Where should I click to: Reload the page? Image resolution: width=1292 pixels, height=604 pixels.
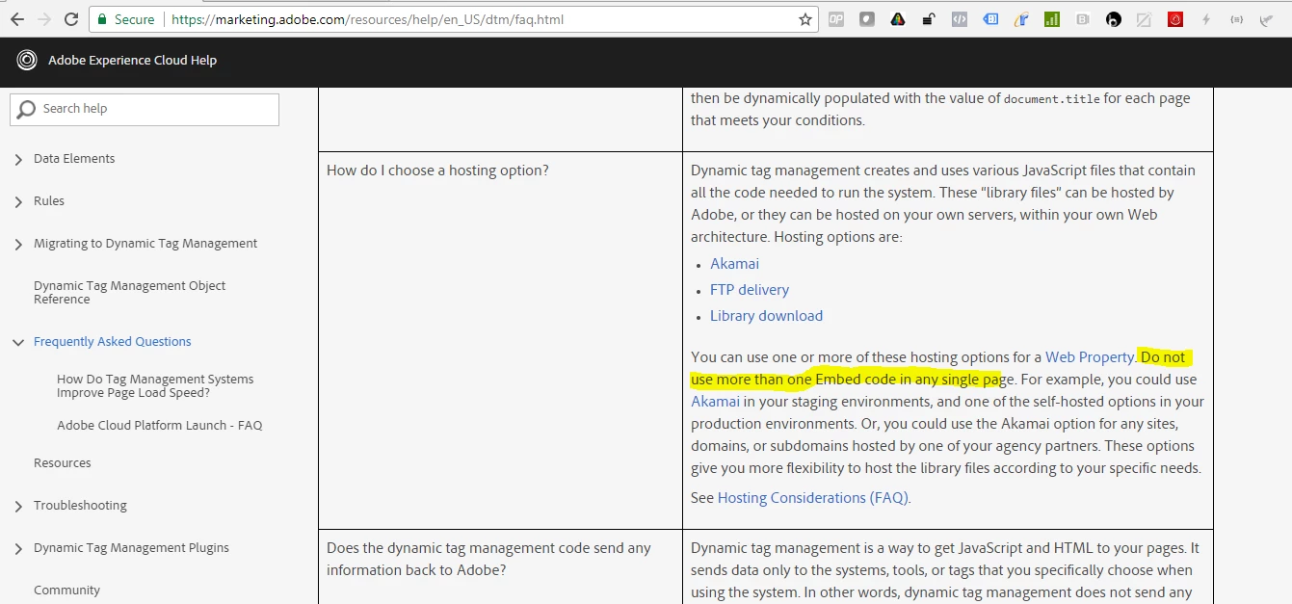click(x=71, y=19)
